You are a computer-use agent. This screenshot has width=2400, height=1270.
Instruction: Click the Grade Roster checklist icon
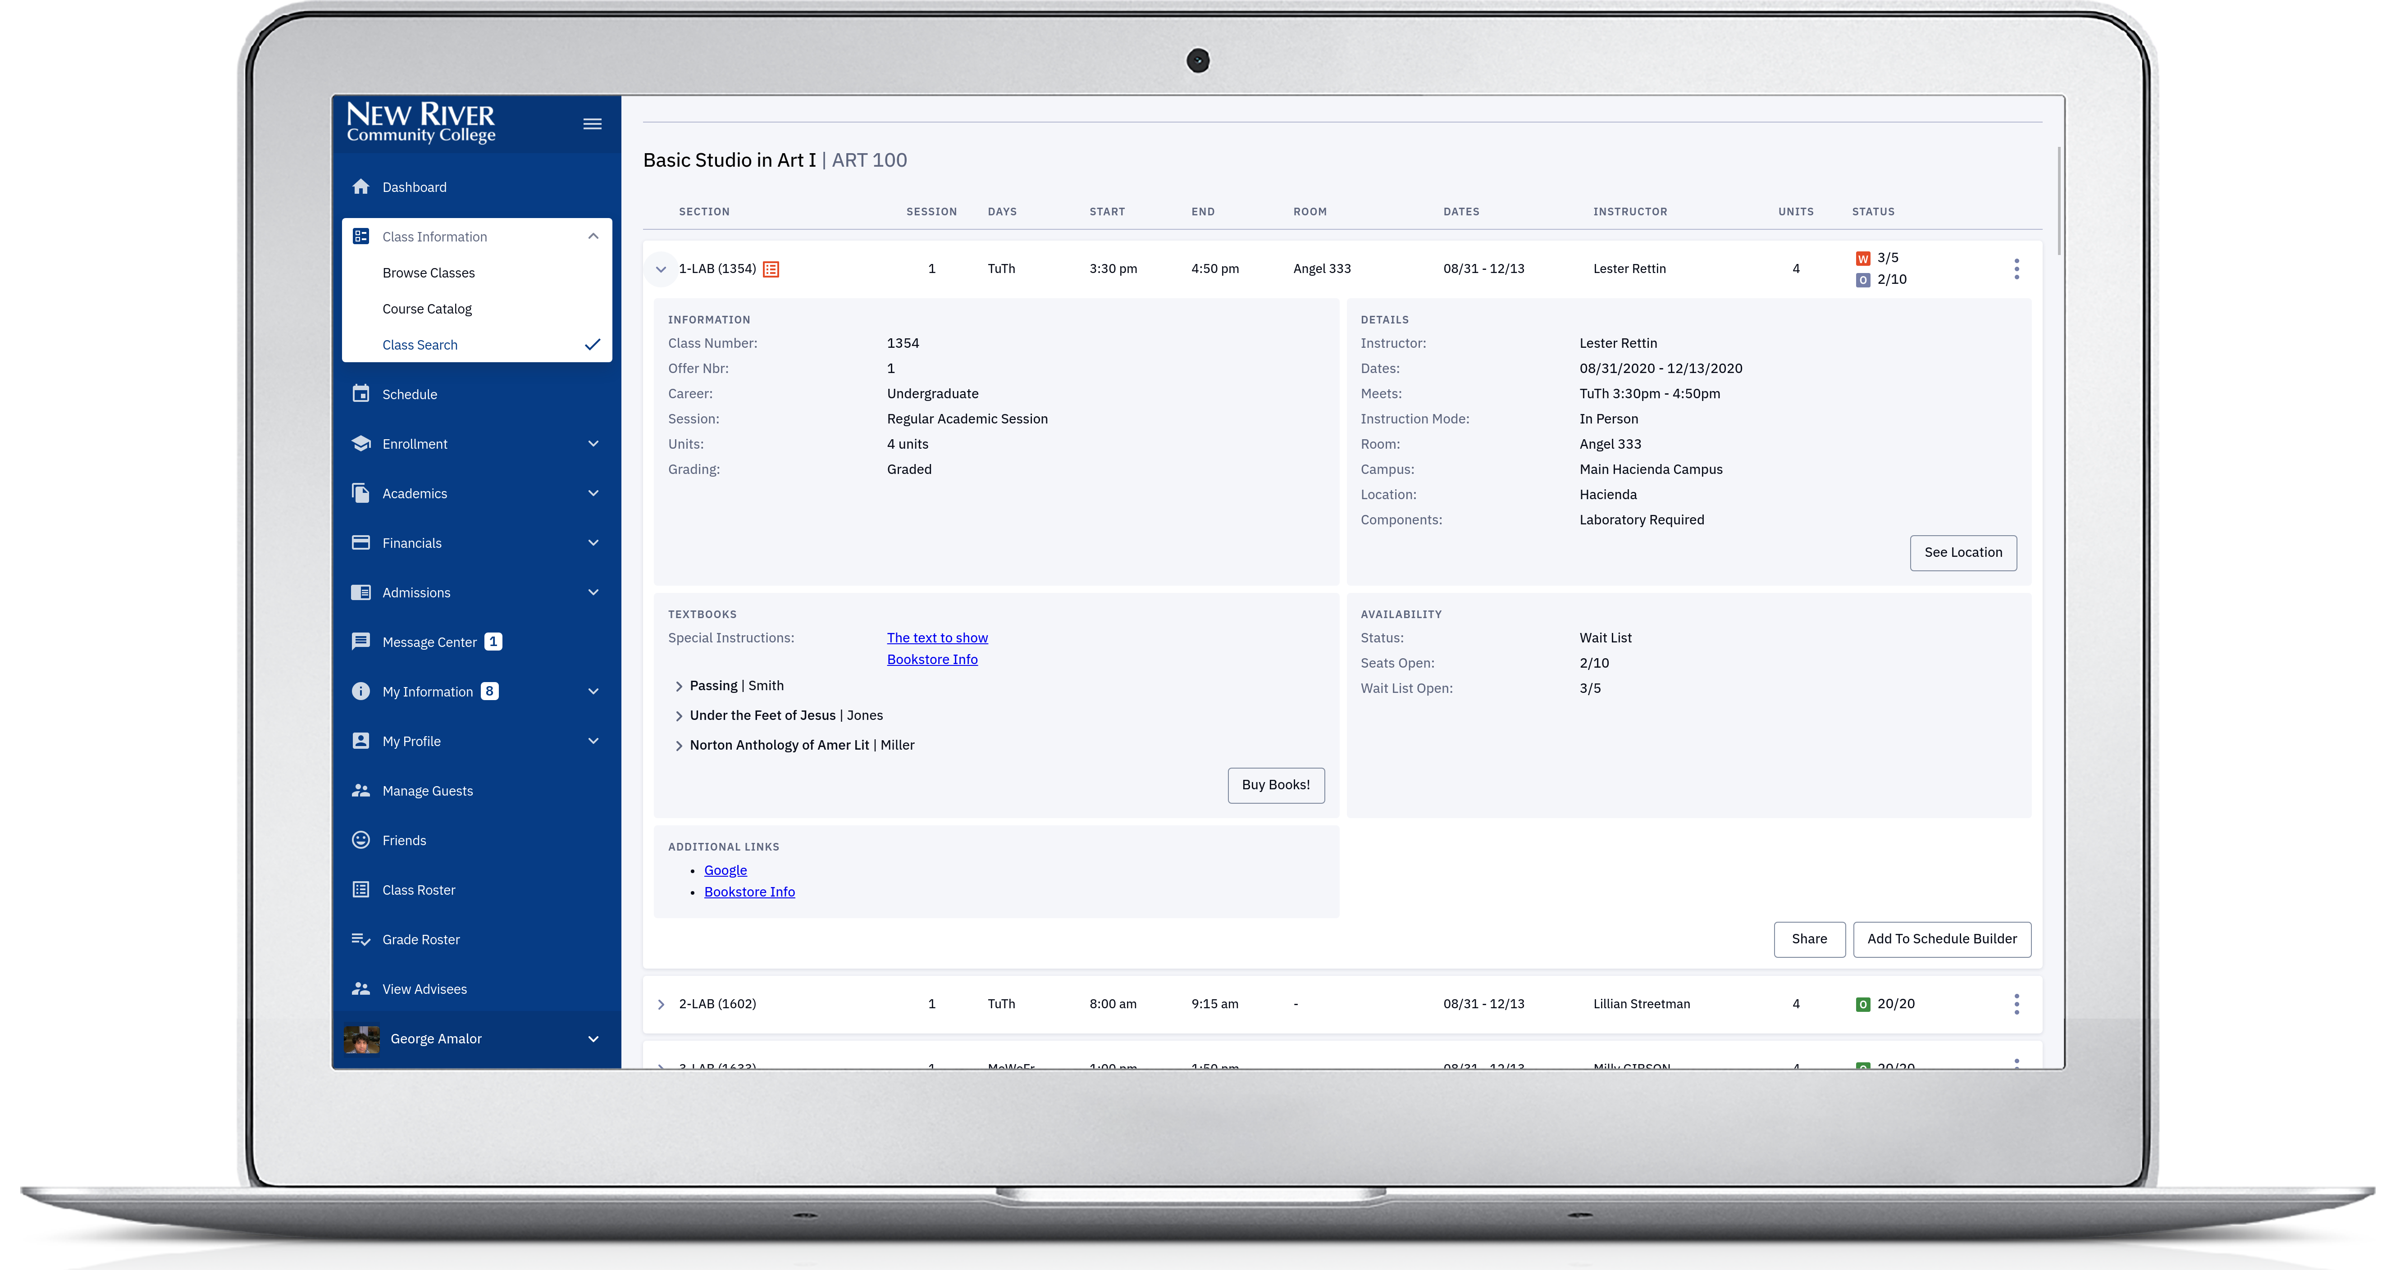360,939
